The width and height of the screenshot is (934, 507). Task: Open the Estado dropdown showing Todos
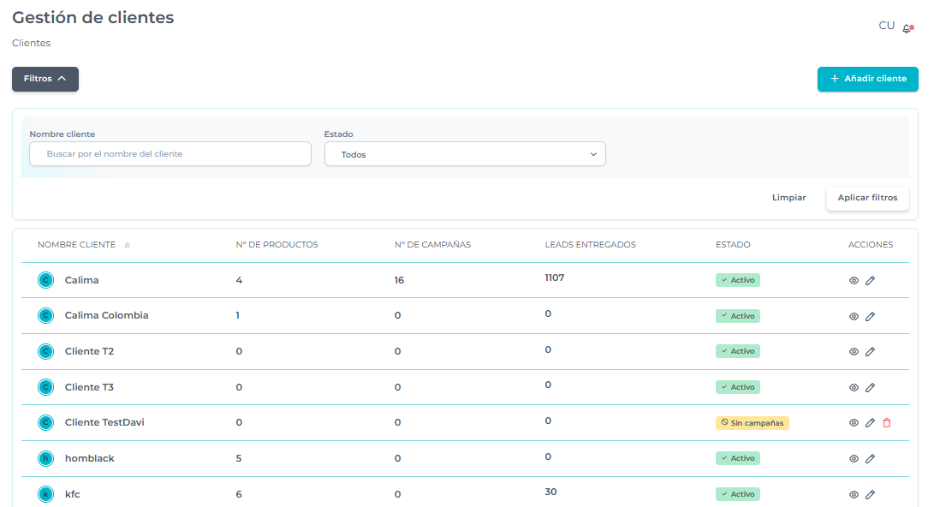pyautogui.click(x=465, y=154)
